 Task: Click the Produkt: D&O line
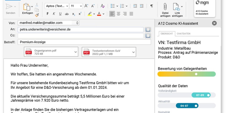(x=169, y=57)
